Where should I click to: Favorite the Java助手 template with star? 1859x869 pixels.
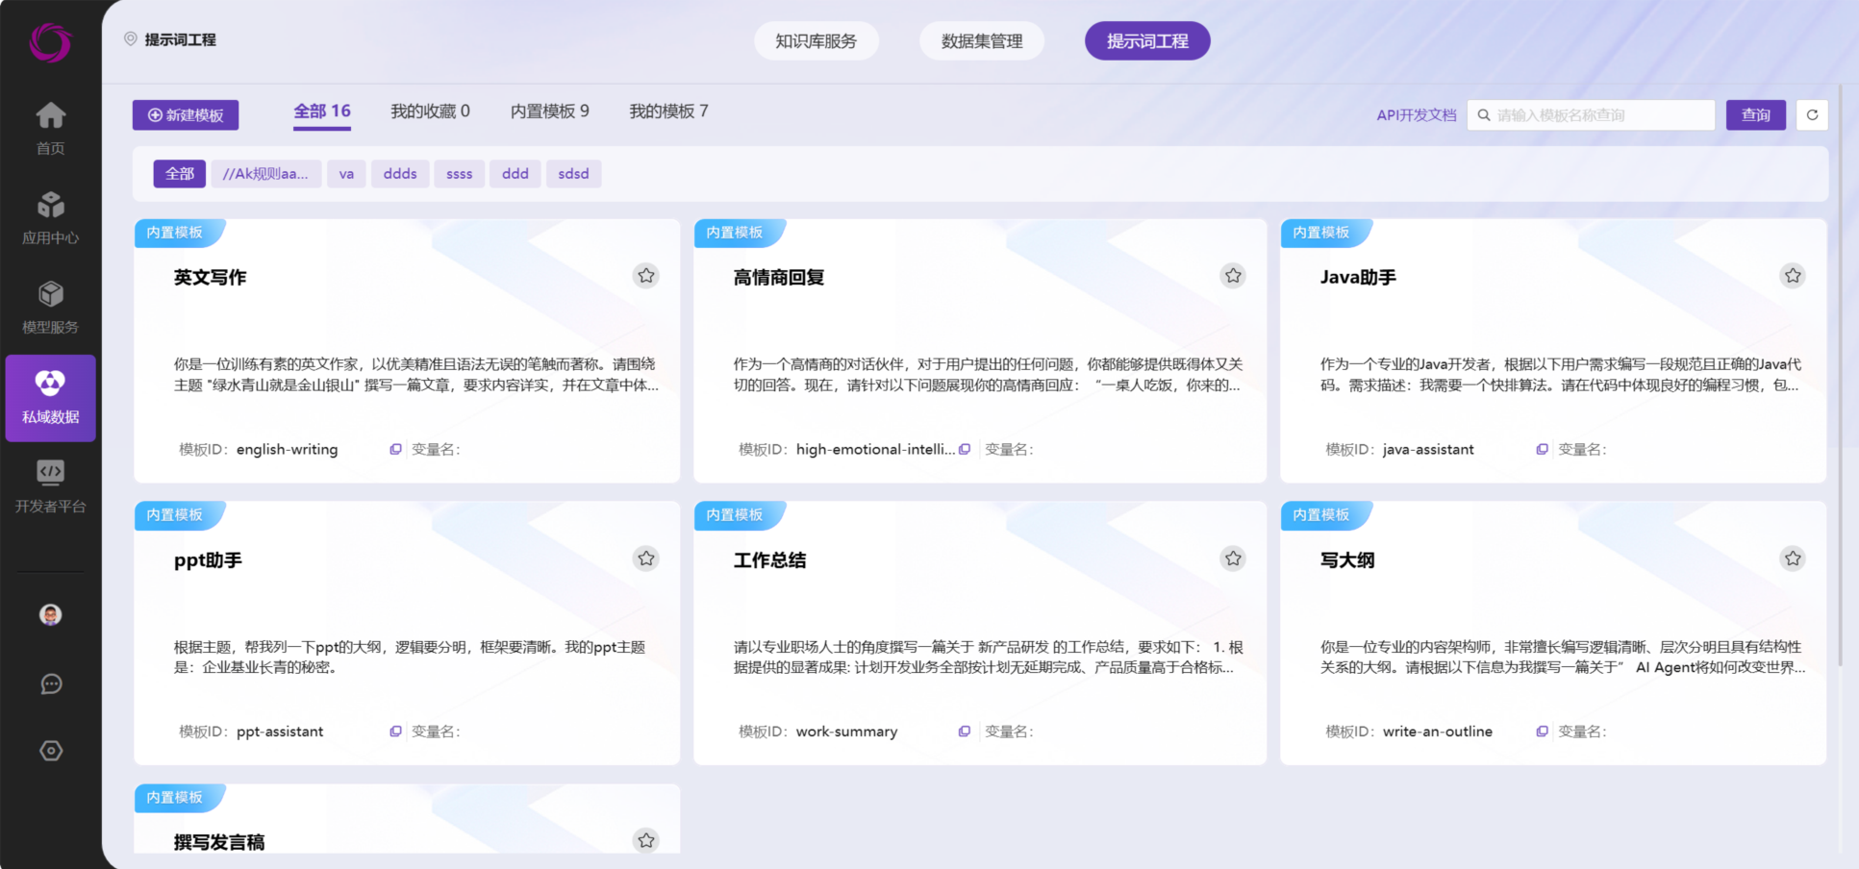(x=1793, y=276)
